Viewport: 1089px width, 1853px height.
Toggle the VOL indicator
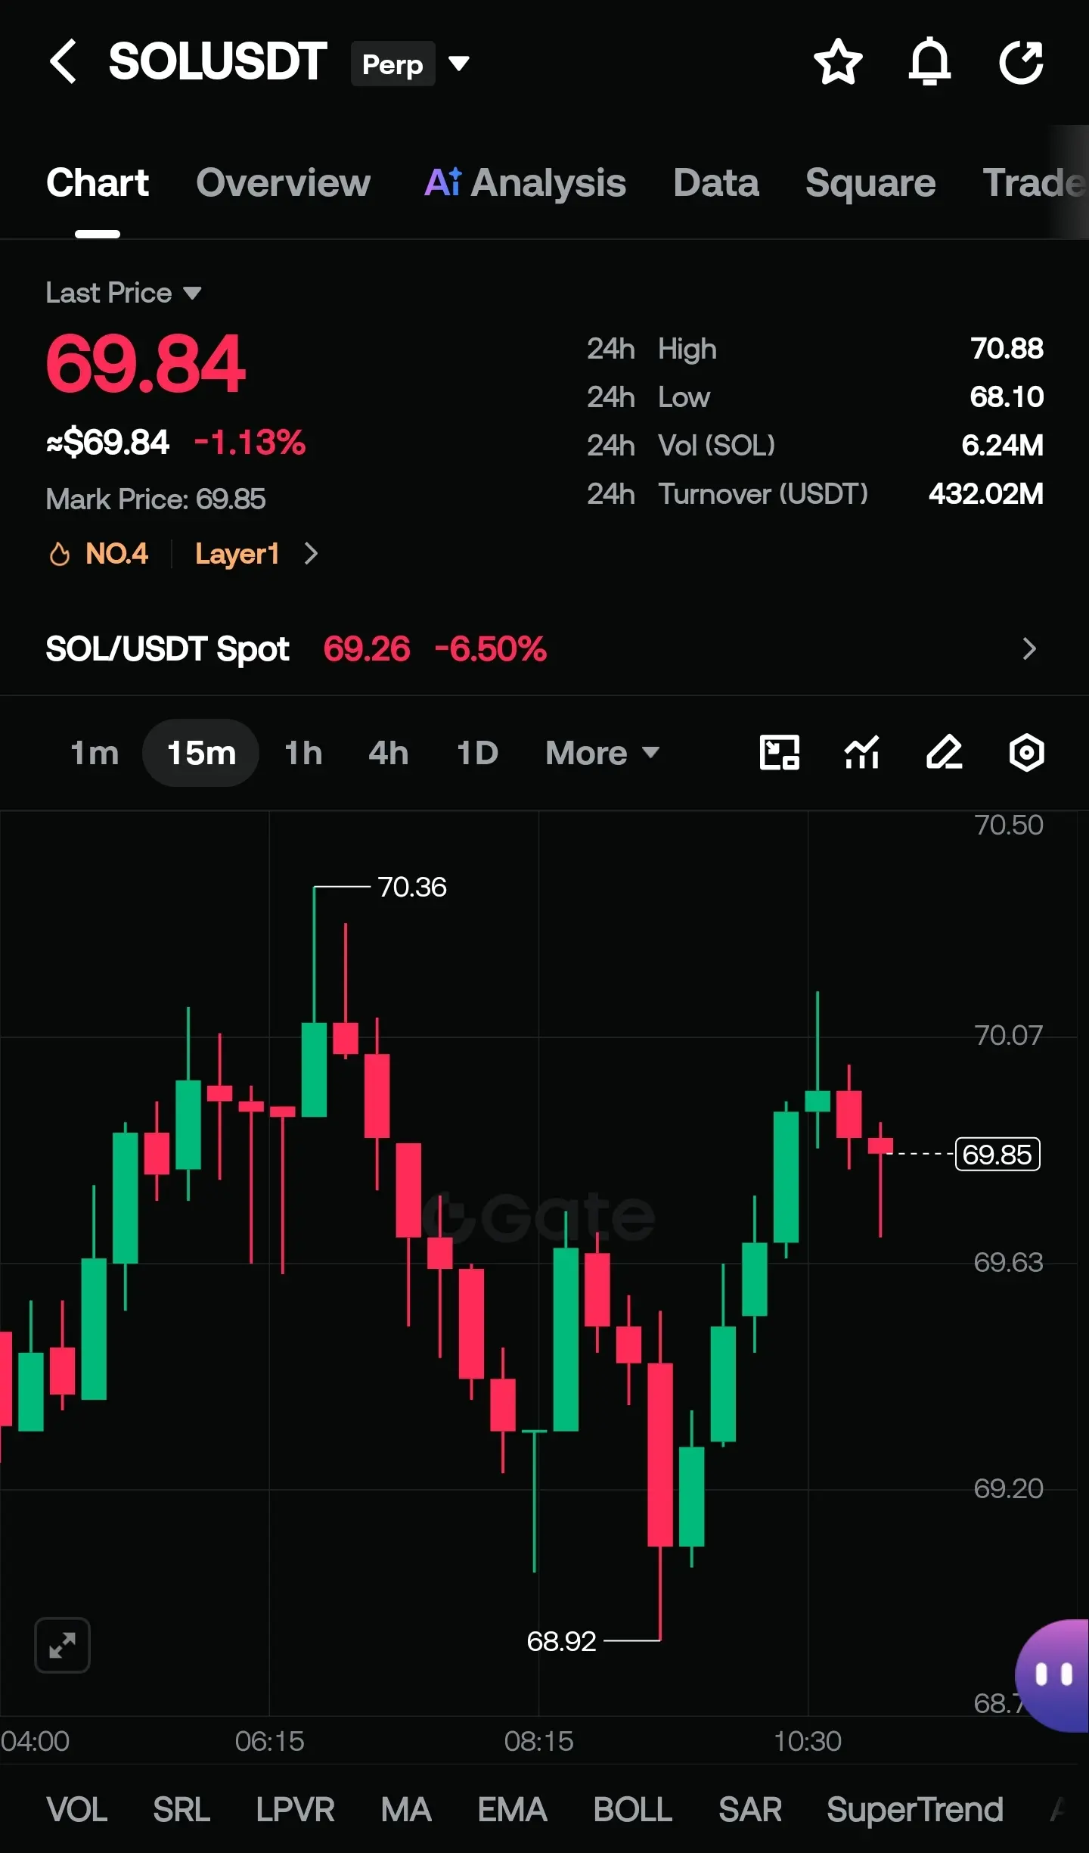[76, 1810]
